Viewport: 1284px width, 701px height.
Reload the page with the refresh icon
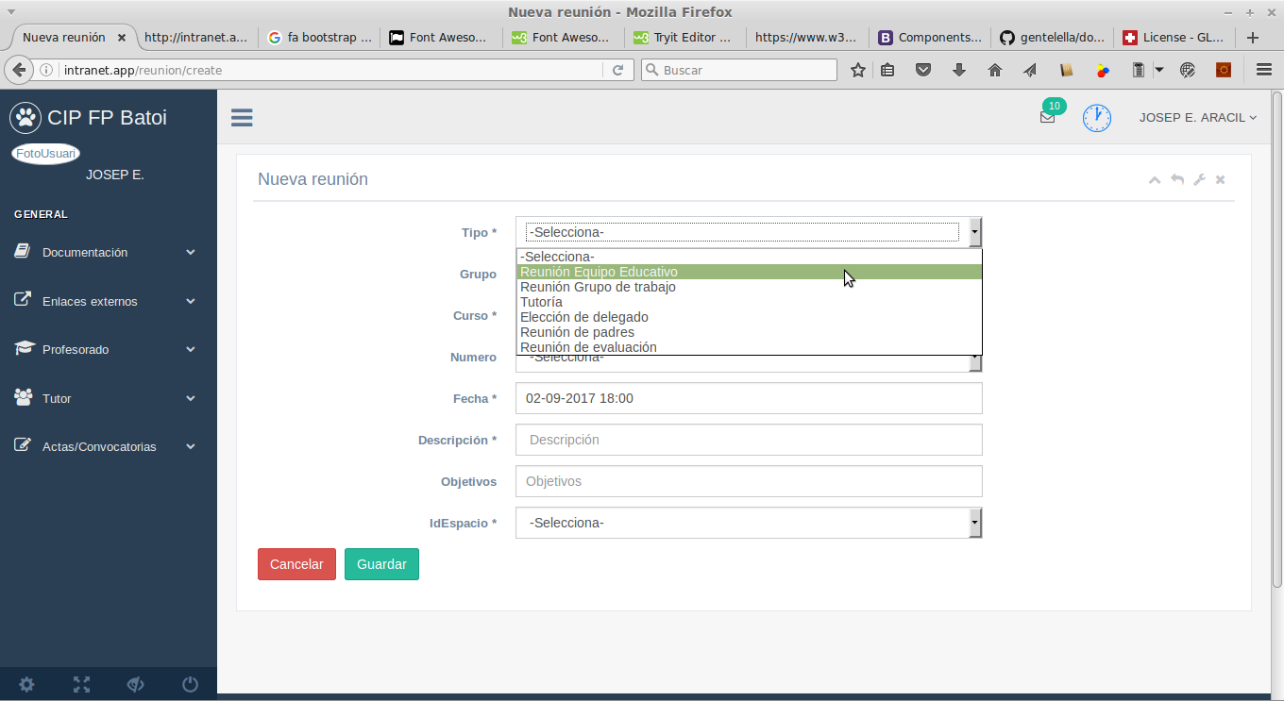(617, 70)
